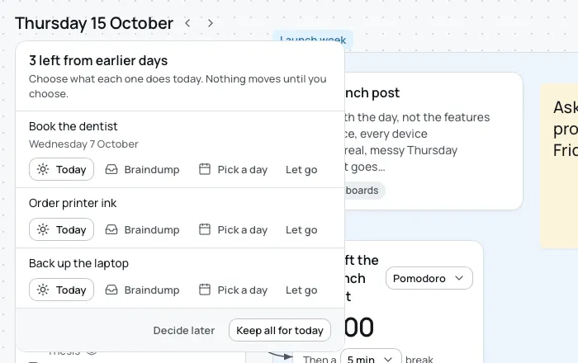Let go of Back up the laptop
The image size is (578, 363).
301,290
